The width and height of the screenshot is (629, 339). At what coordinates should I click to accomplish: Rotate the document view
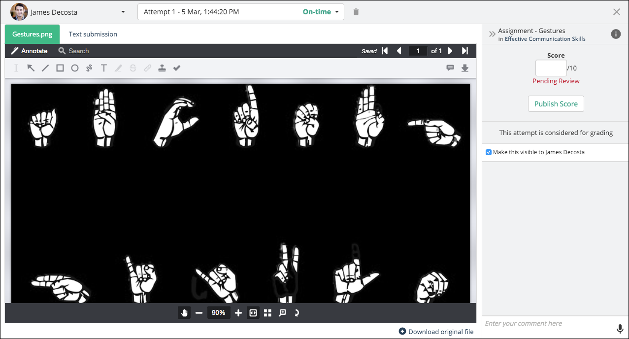point(297,313)
